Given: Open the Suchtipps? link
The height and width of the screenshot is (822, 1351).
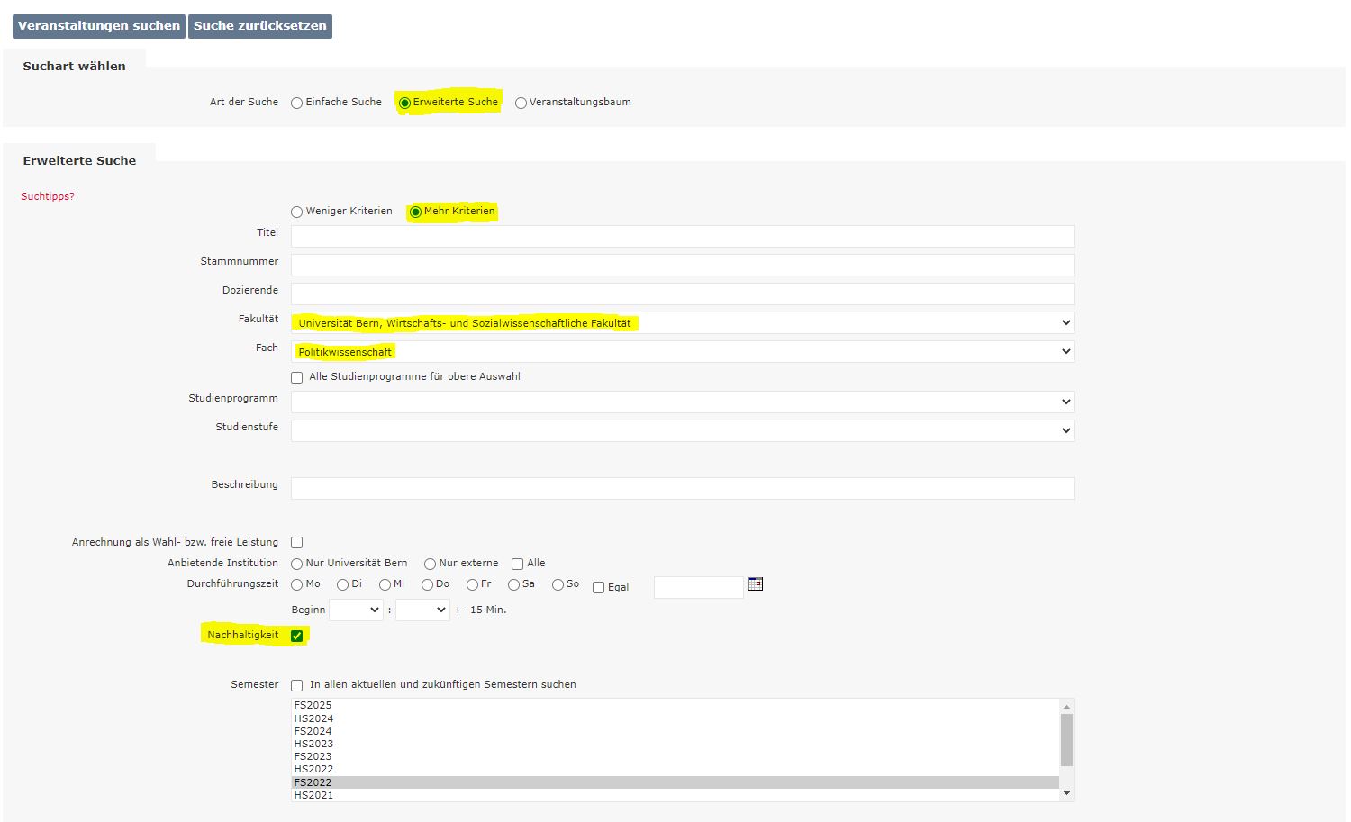Looking at the screenshot, I should click(48, 196).
